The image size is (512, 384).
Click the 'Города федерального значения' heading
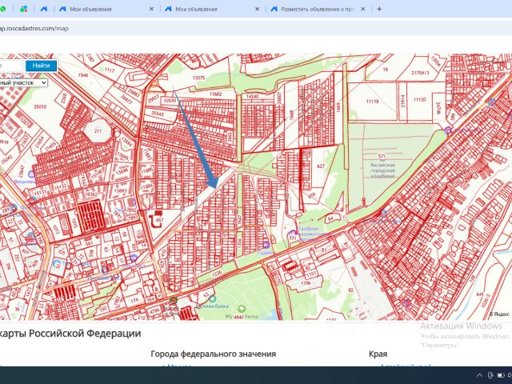click(214, 354)
